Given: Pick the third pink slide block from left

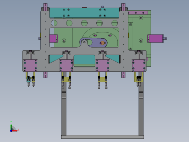Looking at the screenshot, I should pos(102,66).
